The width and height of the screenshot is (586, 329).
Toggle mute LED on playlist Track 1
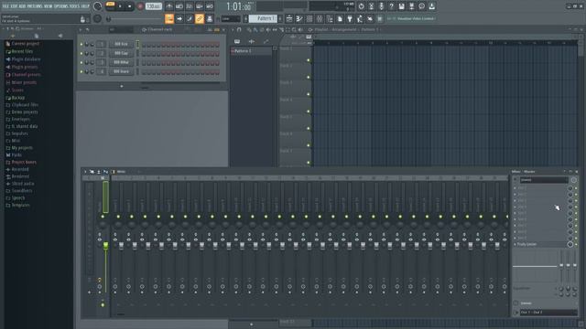(309, 60)
